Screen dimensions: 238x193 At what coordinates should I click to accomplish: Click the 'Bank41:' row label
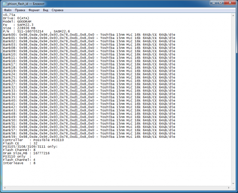click(x=10, y=104)
